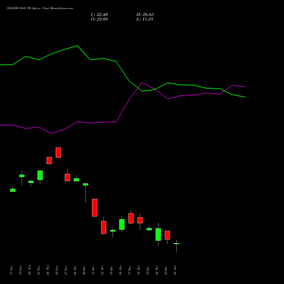The width and height of the screenshot is (284, 284).
Task: Click the GRASIM PE Option Chart title
Action: tap(40, 9)
